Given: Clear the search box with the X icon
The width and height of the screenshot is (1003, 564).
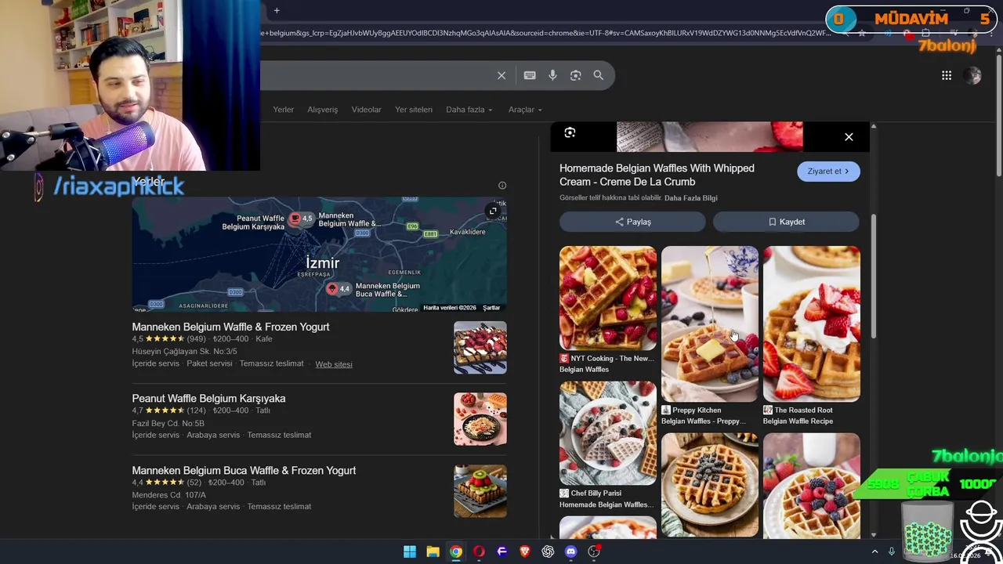Looking at the screenshot, I should pyautogui.click(x=501, y=75).
